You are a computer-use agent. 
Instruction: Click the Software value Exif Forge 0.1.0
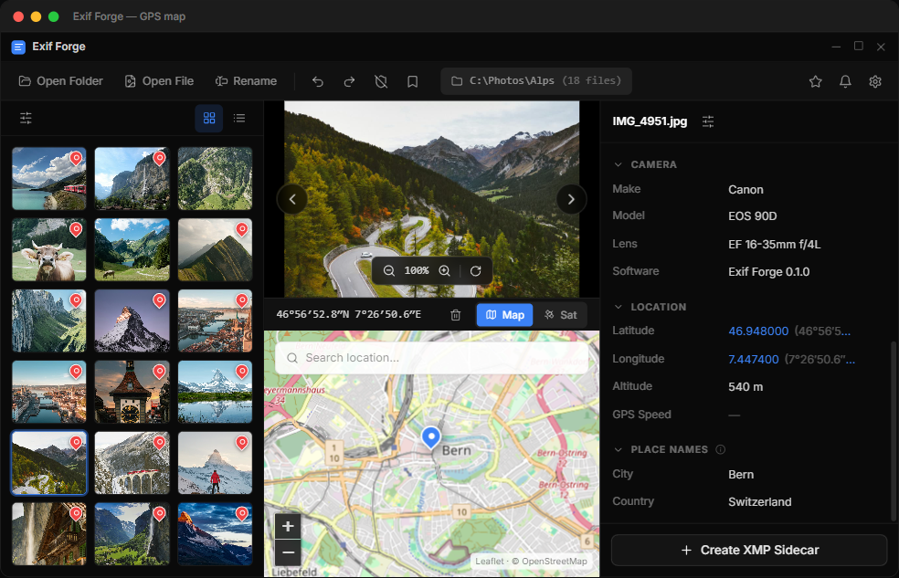769,271
